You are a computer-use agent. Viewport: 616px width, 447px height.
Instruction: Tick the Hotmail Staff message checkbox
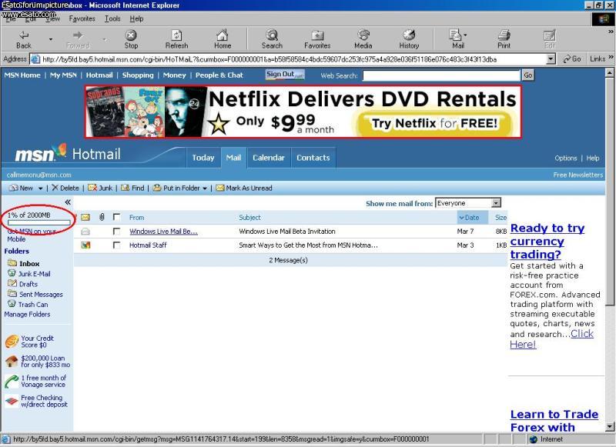pos(116,245)
